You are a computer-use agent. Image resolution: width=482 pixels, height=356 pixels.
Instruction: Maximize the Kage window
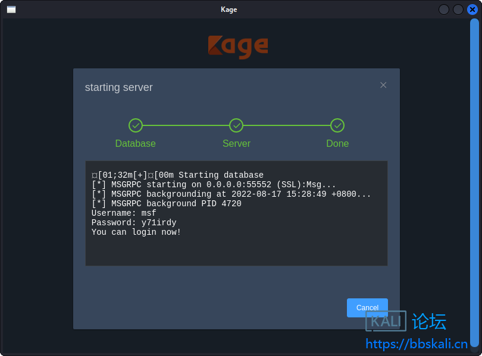458,10
